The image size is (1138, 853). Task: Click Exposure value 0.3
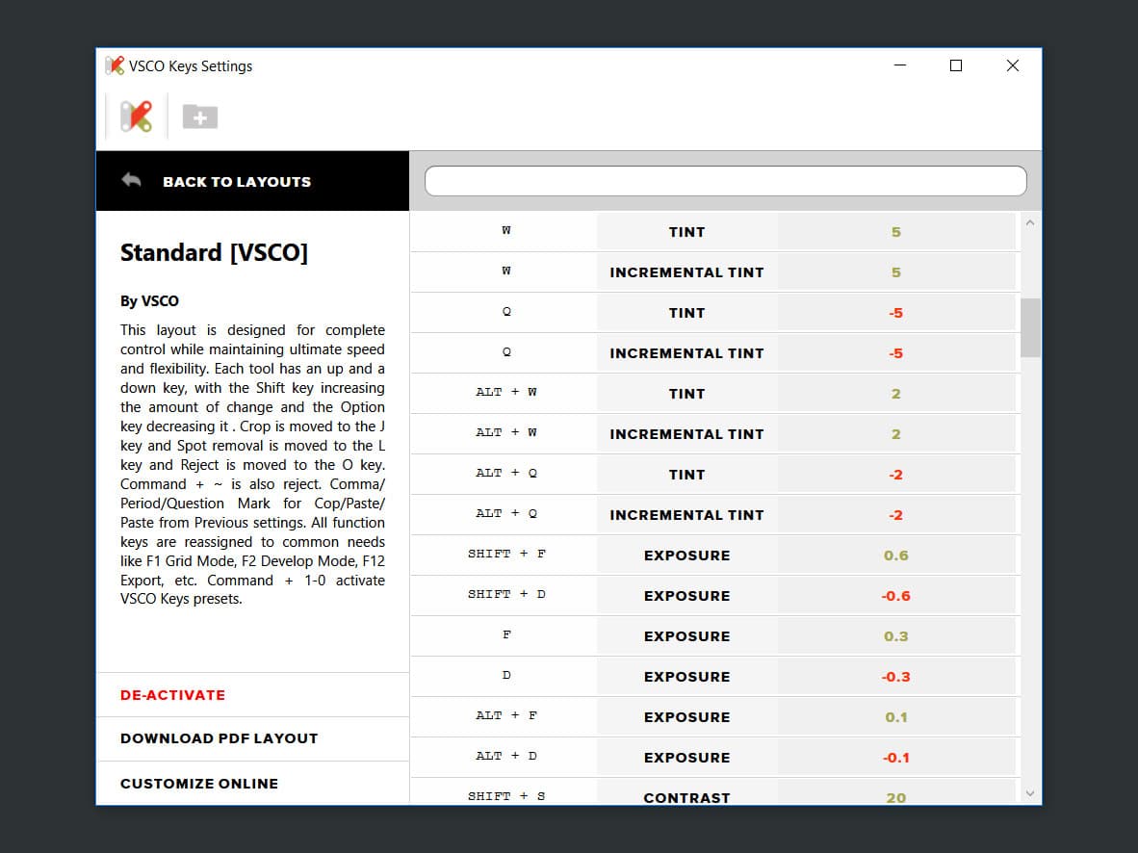click(x=895, y=636)
